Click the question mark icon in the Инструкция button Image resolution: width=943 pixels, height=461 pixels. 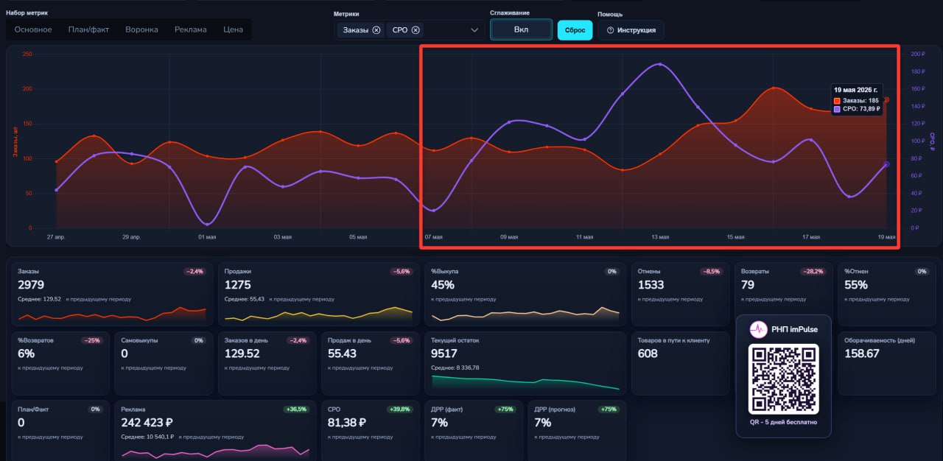610,30
